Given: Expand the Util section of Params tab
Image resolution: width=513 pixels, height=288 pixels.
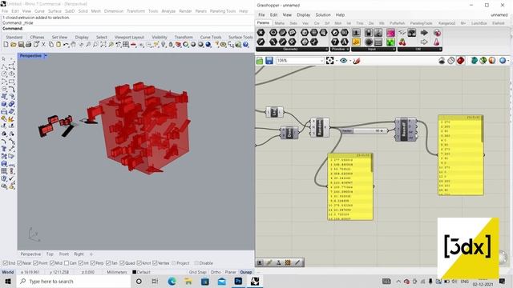Looking at the screenshot, I should coord(420,49).
